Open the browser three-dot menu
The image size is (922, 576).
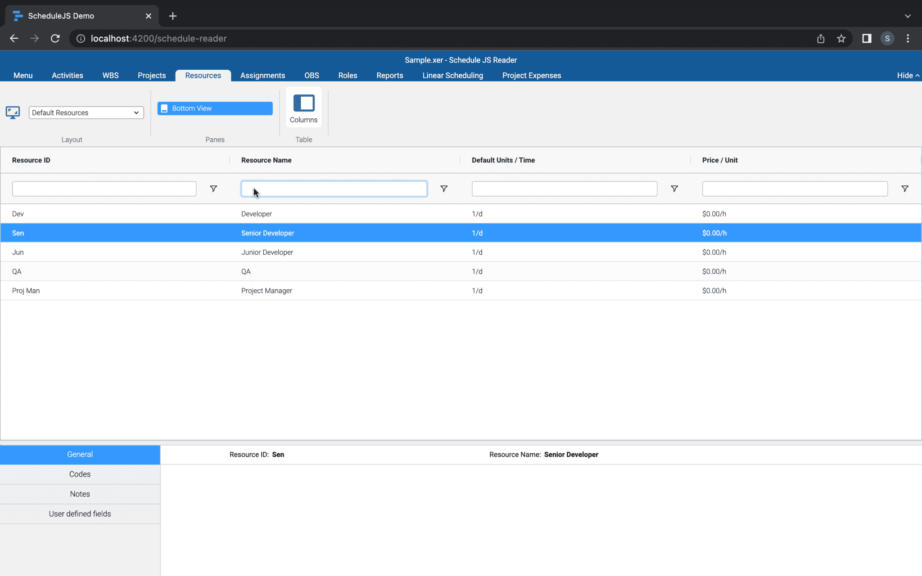pyautogui.click(x=908, y=38)
